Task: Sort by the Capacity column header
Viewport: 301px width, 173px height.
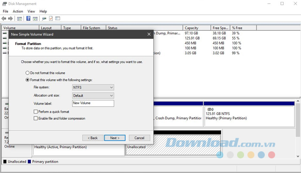Action: (197, 28)
